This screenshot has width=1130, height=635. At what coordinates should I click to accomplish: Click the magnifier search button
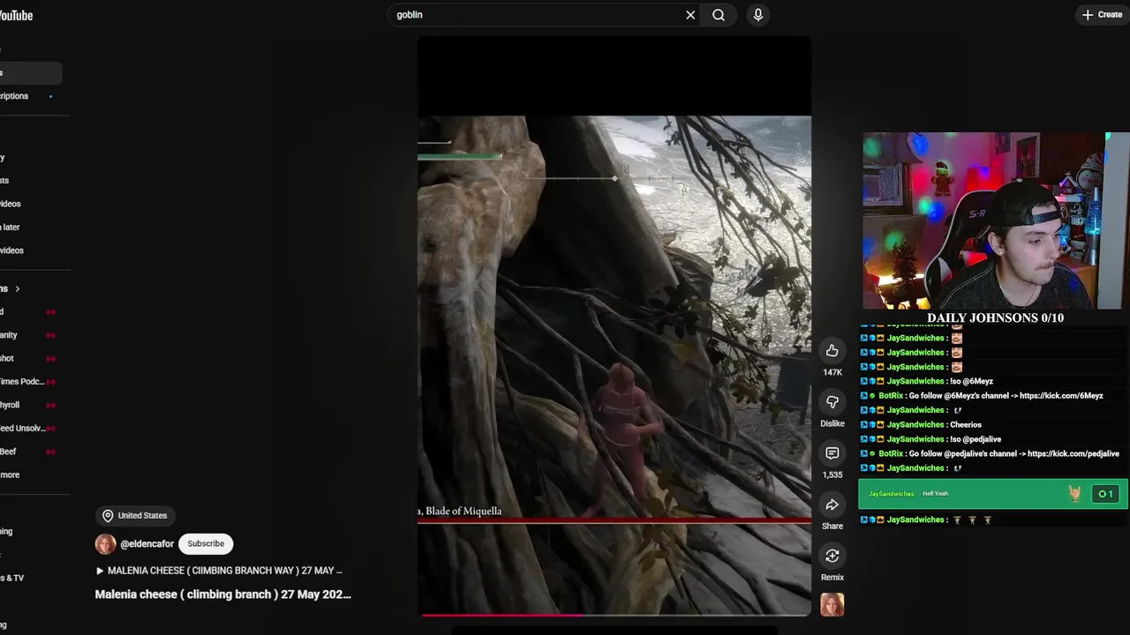[719, 15]
